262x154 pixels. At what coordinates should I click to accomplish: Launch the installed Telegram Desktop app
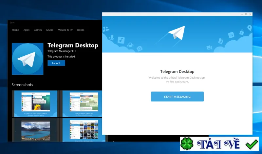(56, 63)
